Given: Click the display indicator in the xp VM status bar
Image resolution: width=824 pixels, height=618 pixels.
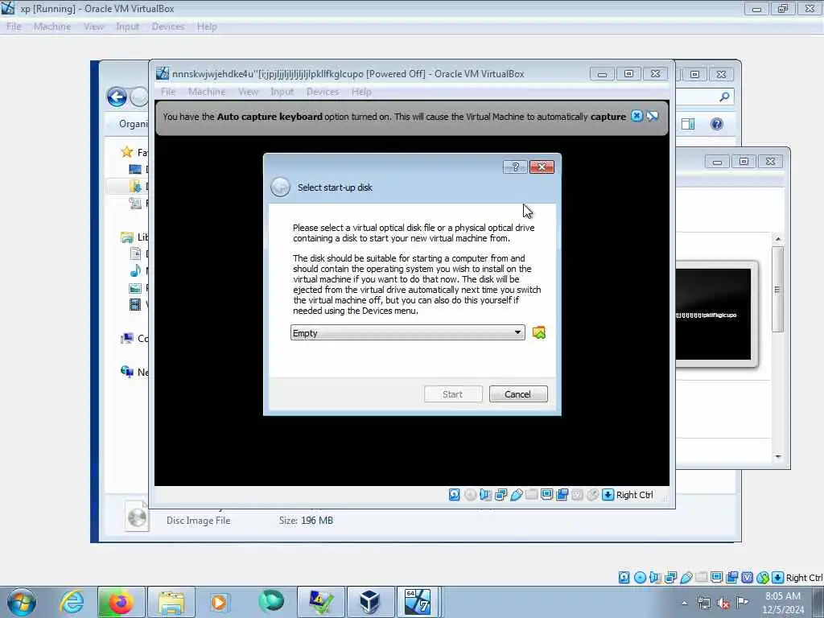Looking at the screenshot, I should click(716, 578).
